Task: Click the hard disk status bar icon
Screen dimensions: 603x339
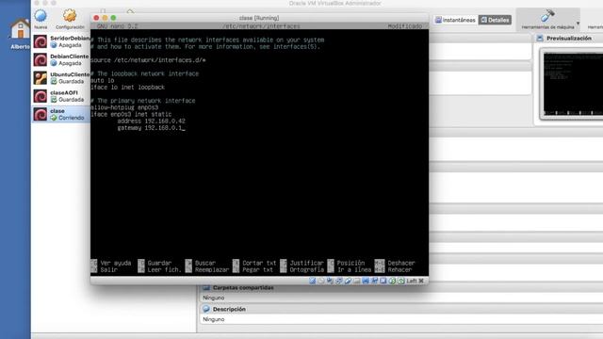Action: click(312, 281)
